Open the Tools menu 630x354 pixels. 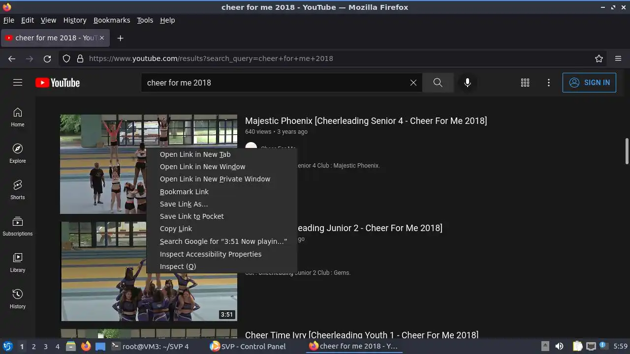coord(145,20)
